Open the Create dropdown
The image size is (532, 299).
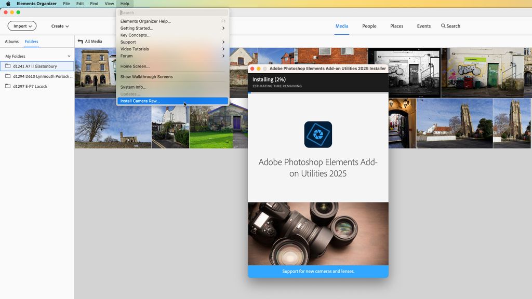click(x=59, y=25)
